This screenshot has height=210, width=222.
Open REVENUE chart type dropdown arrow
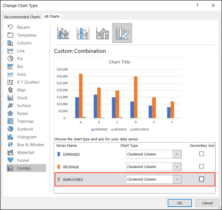click(x=177, y=167)
